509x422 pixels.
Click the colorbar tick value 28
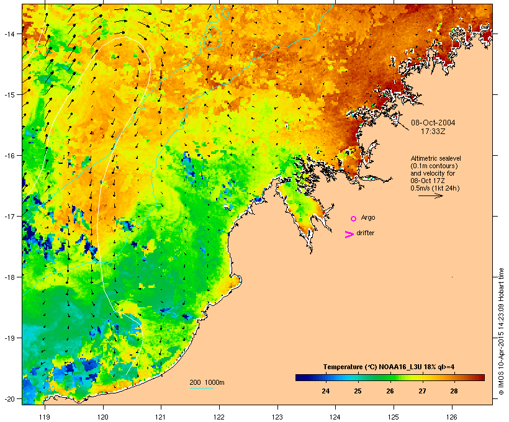point(454,391)
